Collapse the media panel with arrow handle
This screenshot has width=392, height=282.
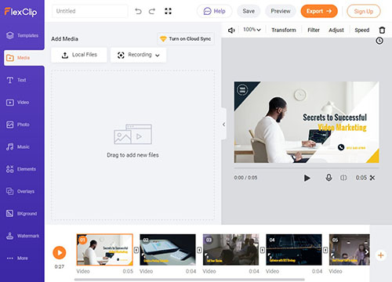pyautogui.click(x=224, y=125)
